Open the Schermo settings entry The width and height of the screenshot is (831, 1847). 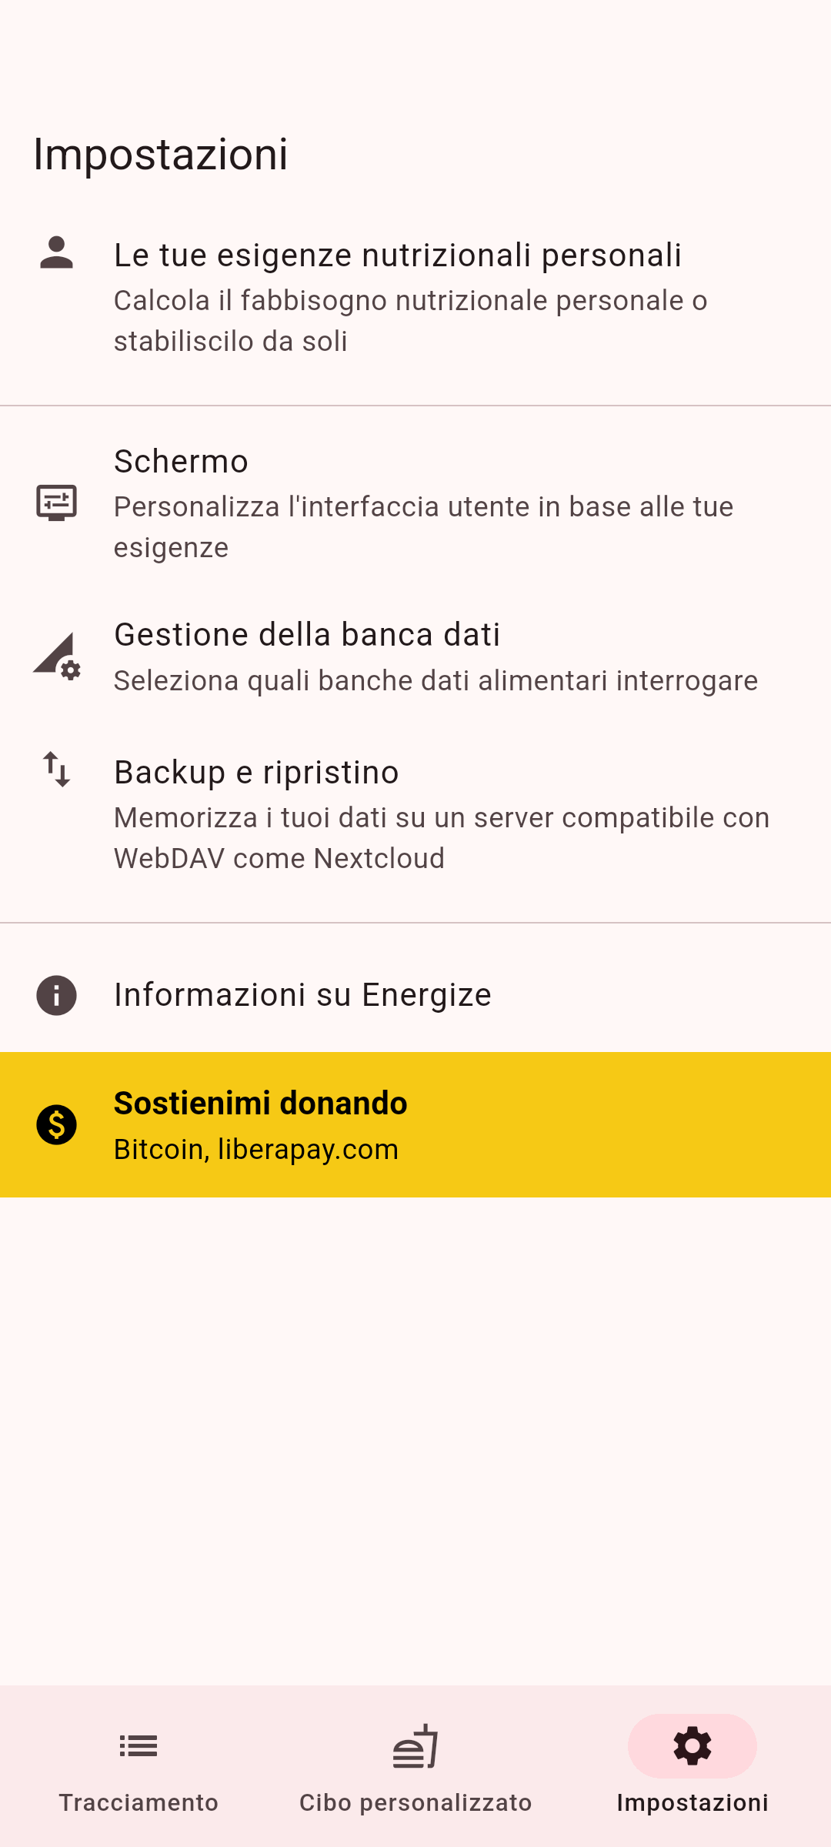[182, 462]
